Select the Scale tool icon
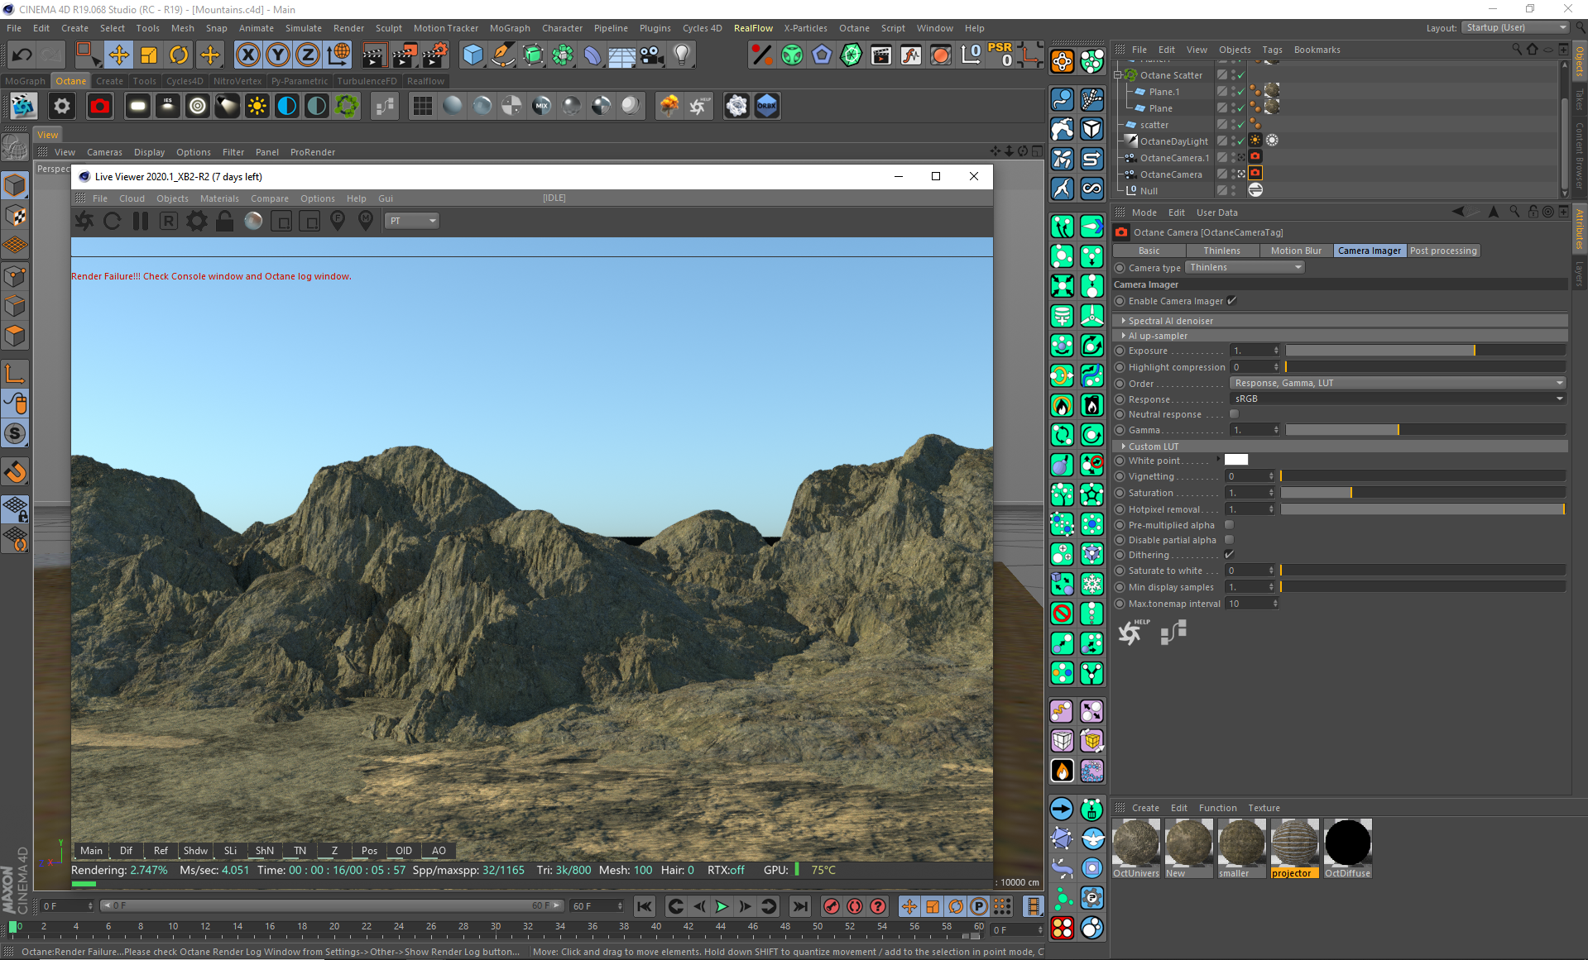 pos(149,55)
